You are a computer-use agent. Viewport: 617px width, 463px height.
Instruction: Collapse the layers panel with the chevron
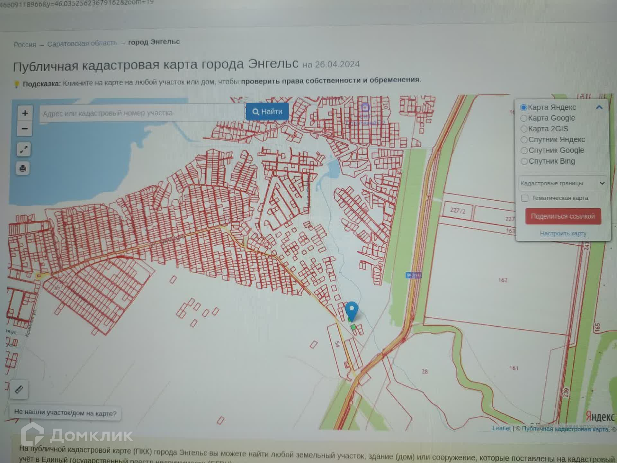click(x=599, y=107)
